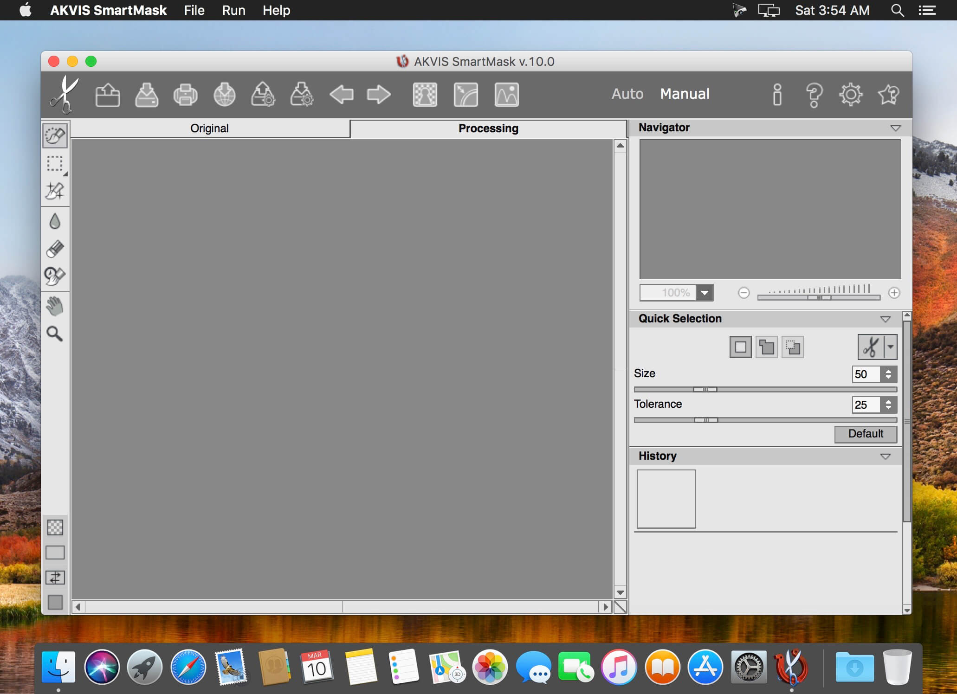Click the scissors cut button in Quick Selection
This screenshot has width=957, height=694.
pos(871,347)
